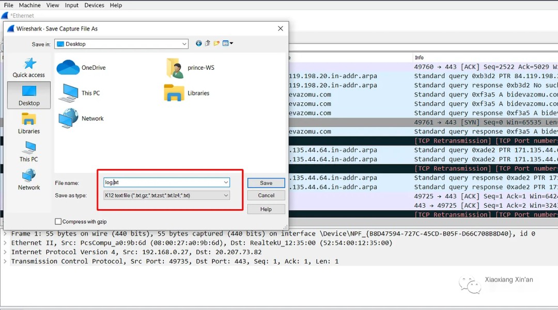Select the Libraries shortcut in the sidebar
Viewport: 558px width, 310px height.
click(29, 123)
